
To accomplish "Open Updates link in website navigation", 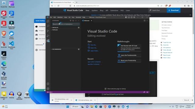I will tap(94, 11).
